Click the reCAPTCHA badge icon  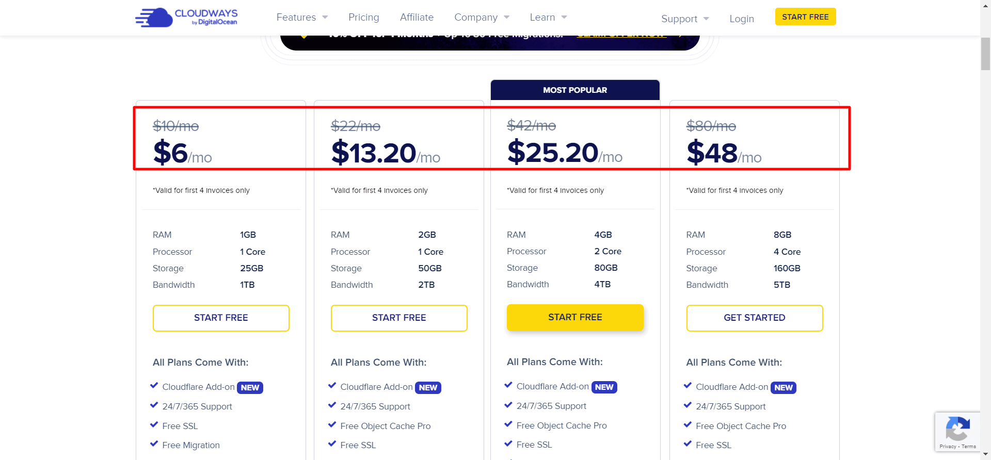point(957,428)
